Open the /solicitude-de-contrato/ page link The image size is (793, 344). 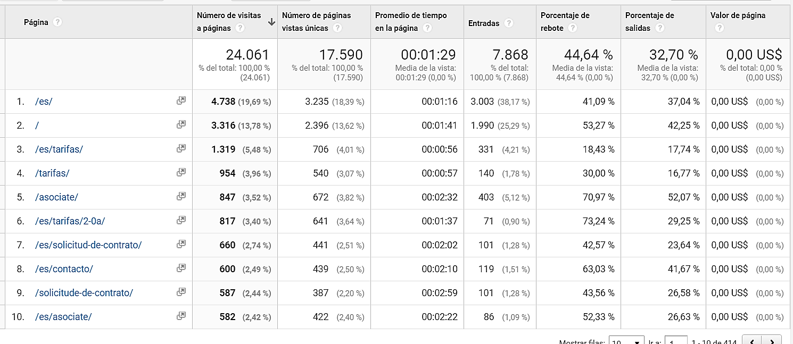84,292
